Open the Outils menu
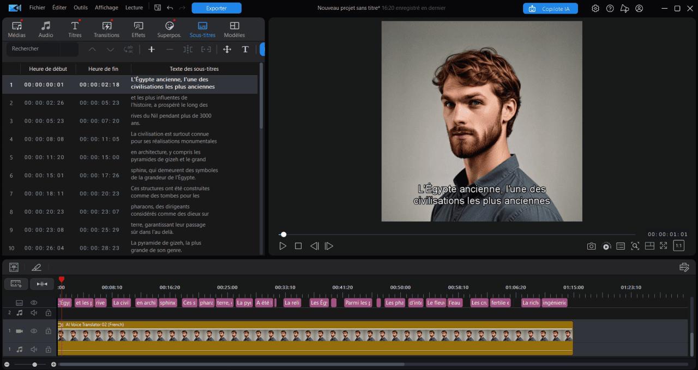 click(x=81, y=8)
